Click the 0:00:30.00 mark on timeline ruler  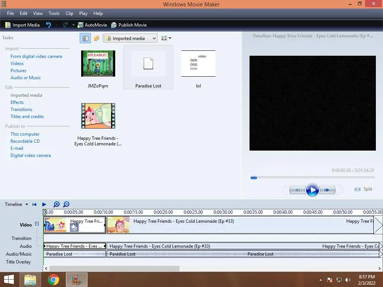point(223,212)
